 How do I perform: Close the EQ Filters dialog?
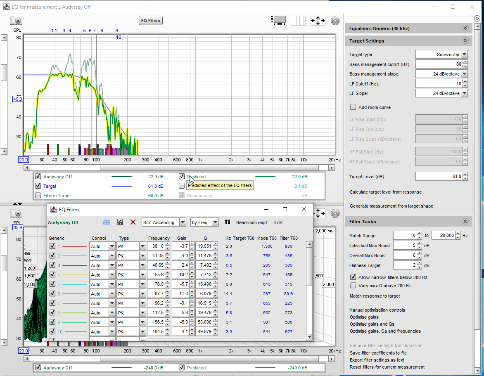304,209
